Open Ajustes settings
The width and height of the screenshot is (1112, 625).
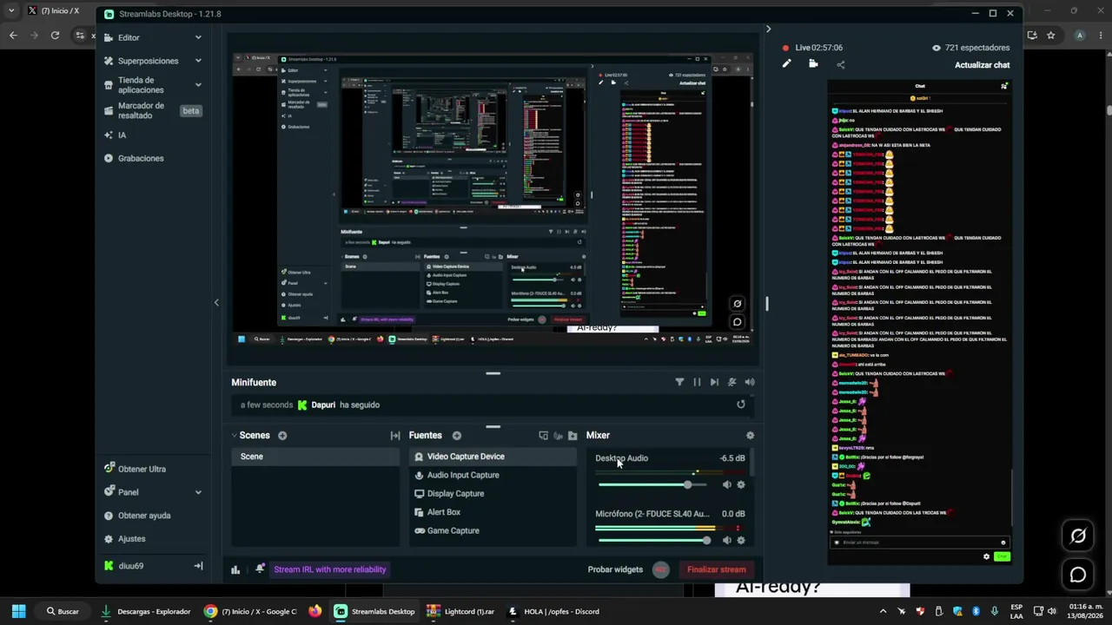point(131,539)
